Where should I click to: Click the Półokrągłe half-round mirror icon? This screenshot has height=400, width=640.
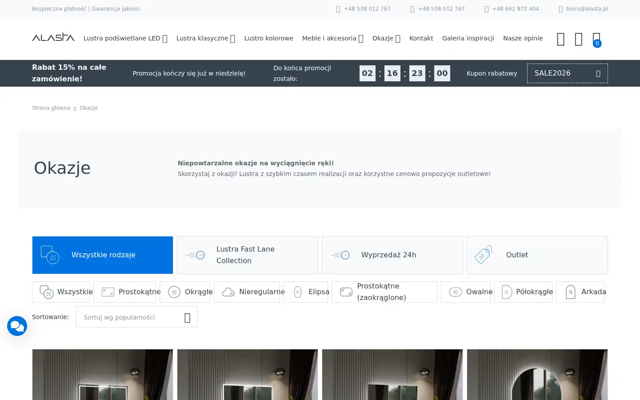(507, 292)
